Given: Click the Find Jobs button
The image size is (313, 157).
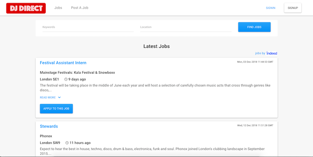Looking at the screenshot, I should click(254, 27).
